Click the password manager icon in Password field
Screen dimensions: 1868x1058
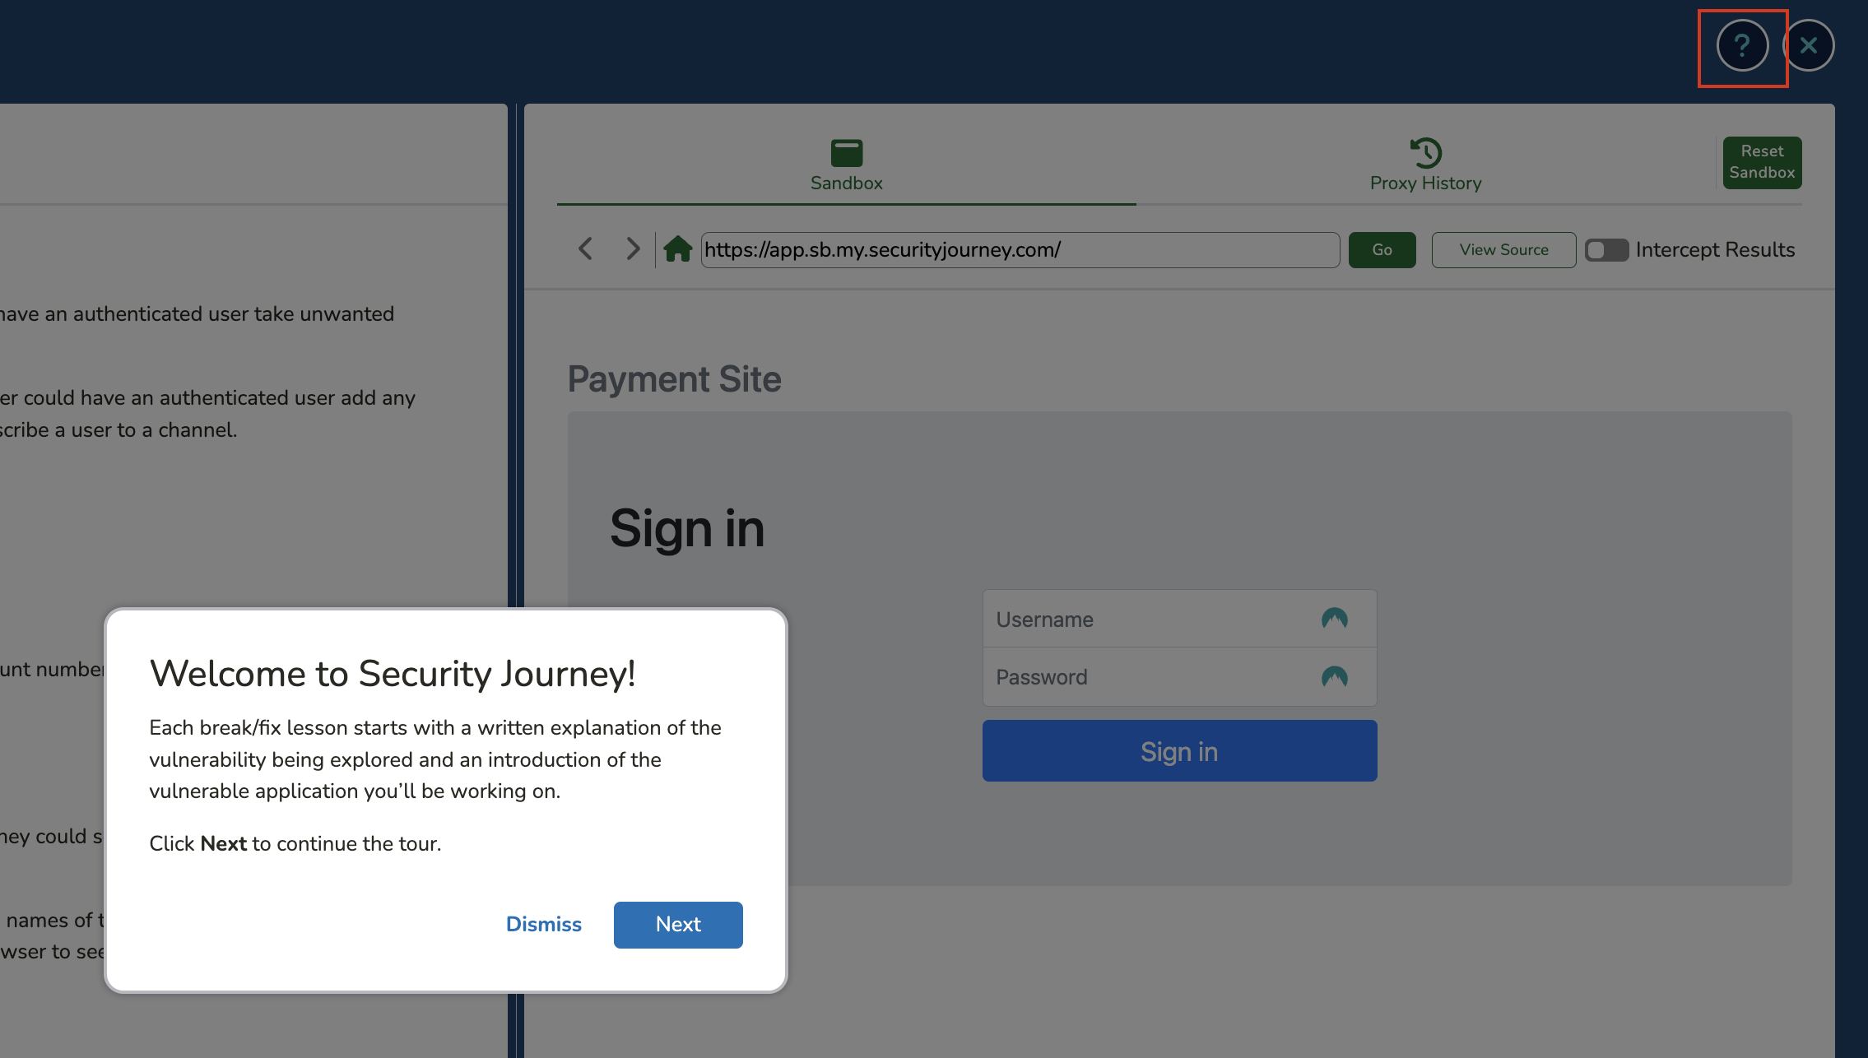pos(1334,677)
